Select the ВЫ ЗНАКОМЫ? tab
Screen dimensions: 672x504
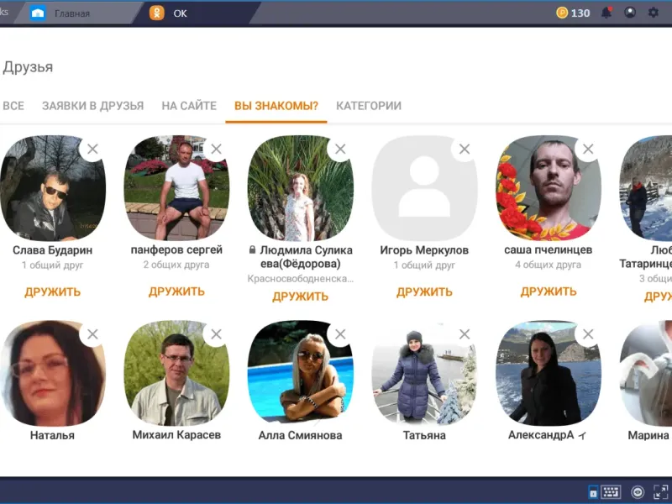click(x=276, y=106)
